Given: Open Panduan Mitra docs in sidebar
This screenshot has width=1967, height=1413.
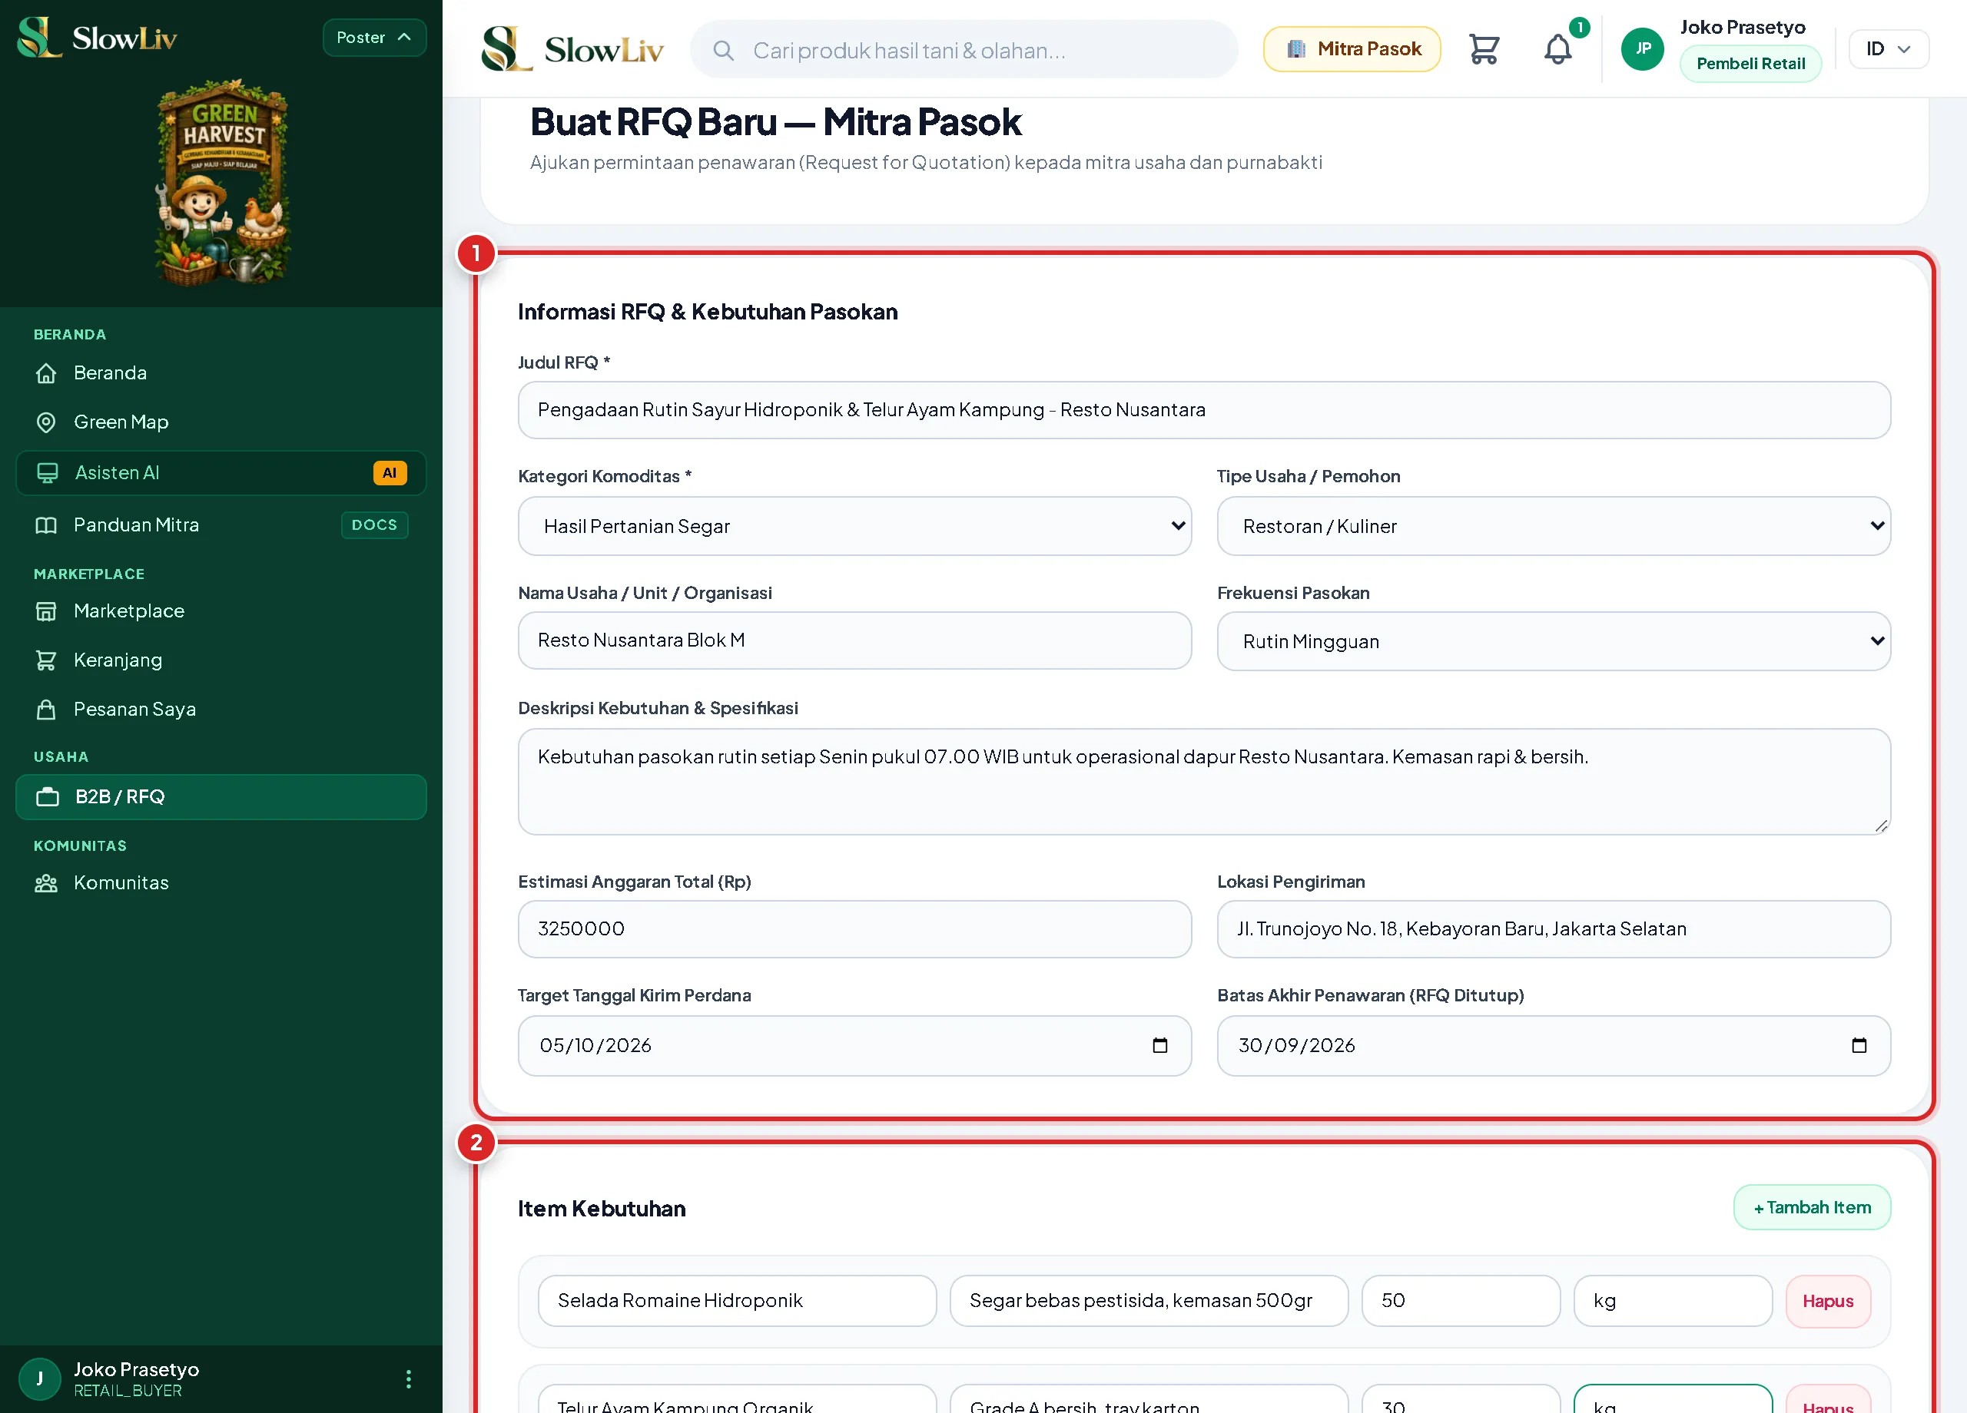Looking at the screenshot, I should (221, 525).
